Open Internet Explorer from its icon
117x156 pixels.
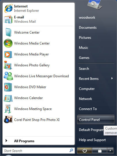[x=8, y=8]
